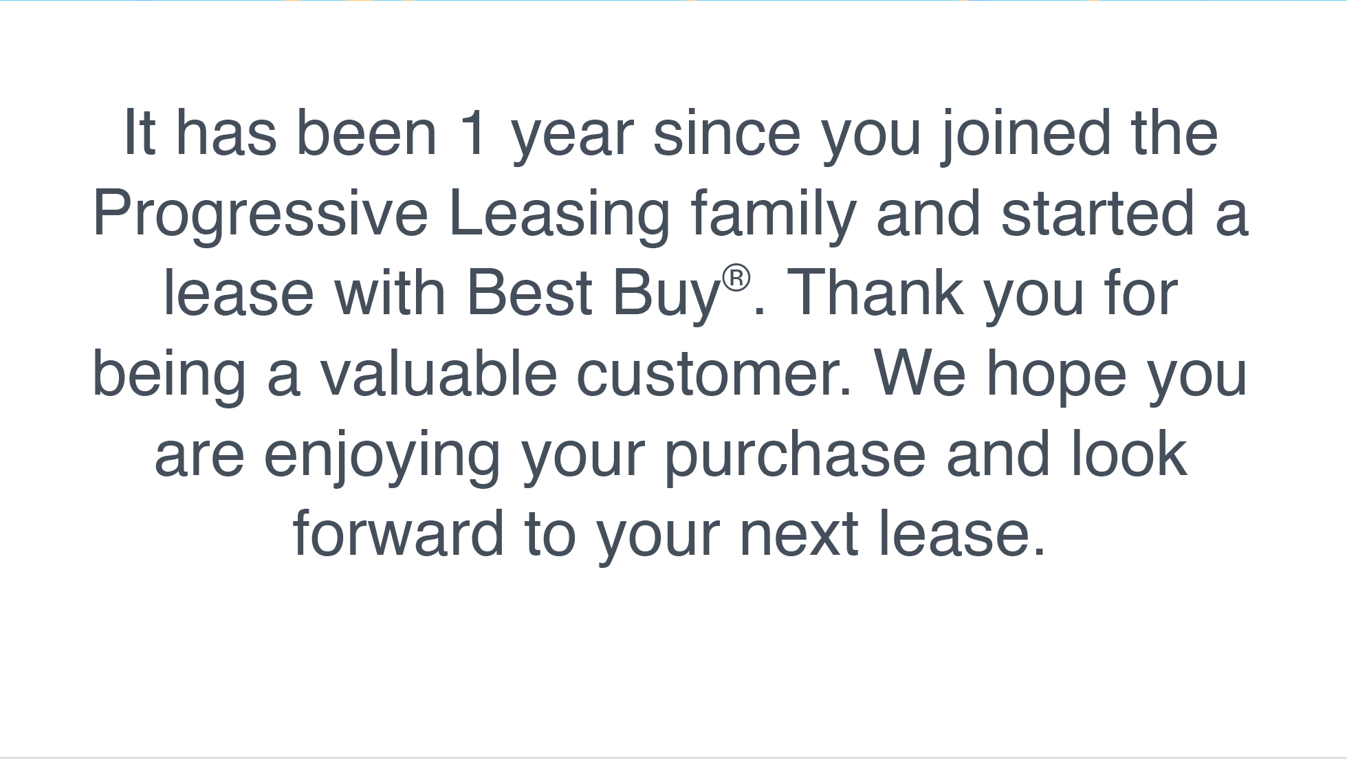The image size is (1347, 759).
Task: Click the word "started" in the message
Action: [1097, 214]
